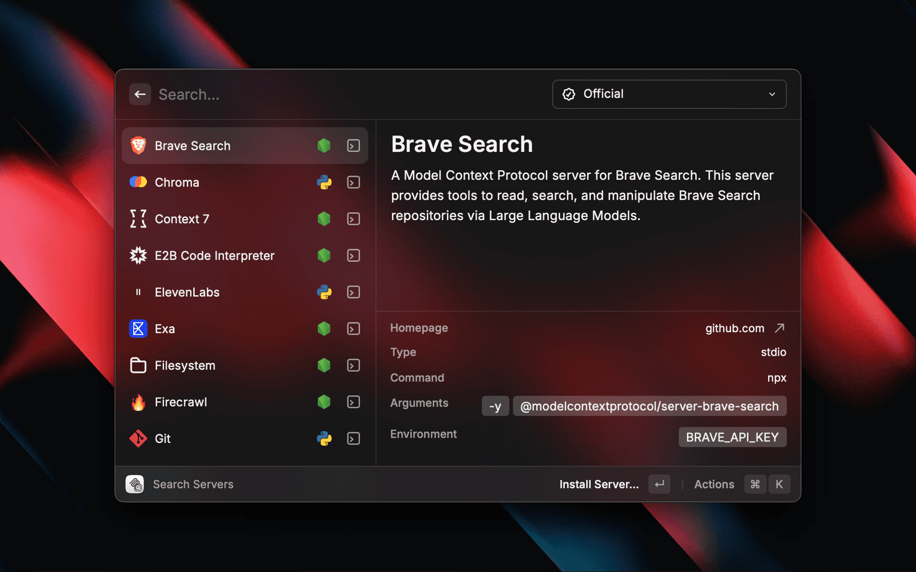Viewport: 916px width, 572px height.
Task: Click the Python badge next to ElevenLabs
Action: click(324, 292)
